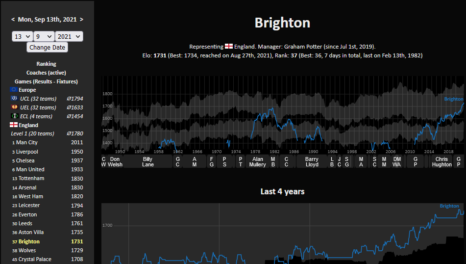The width and height of the screenshot is (466, 264).
Task: Open the Ranking link
Action: click(x=47, y=64)
